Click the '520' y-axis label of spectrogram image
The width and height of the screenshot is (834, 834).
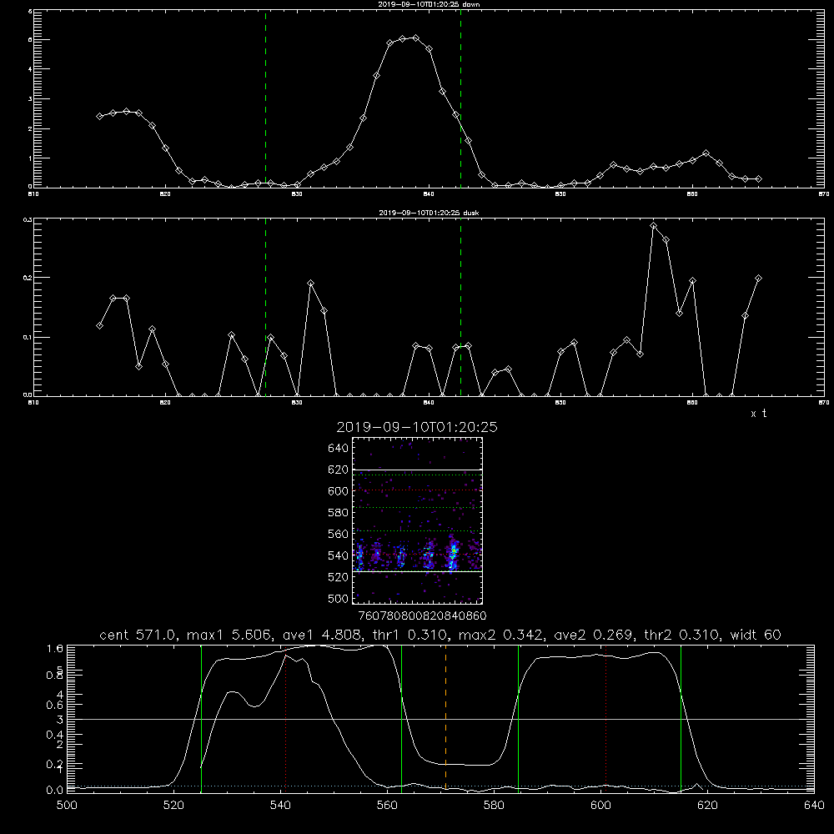(x=339, y=577)
